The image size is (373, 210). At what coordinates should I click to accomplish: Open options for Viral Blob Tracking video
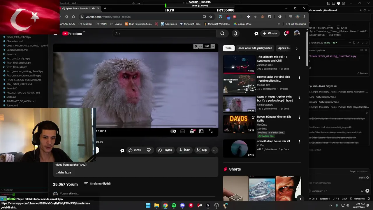coord(299,77)
